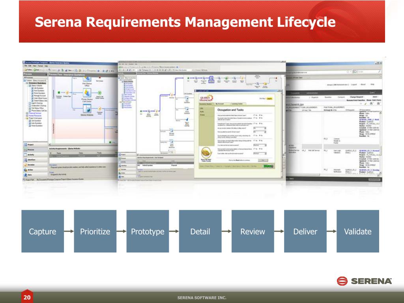
Task: Open the Project panel in left Composer window
Action: point(35,145)
